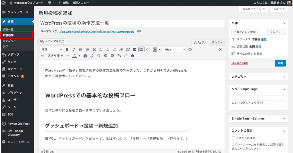
Task: Align text right
Action: point(114,50)
